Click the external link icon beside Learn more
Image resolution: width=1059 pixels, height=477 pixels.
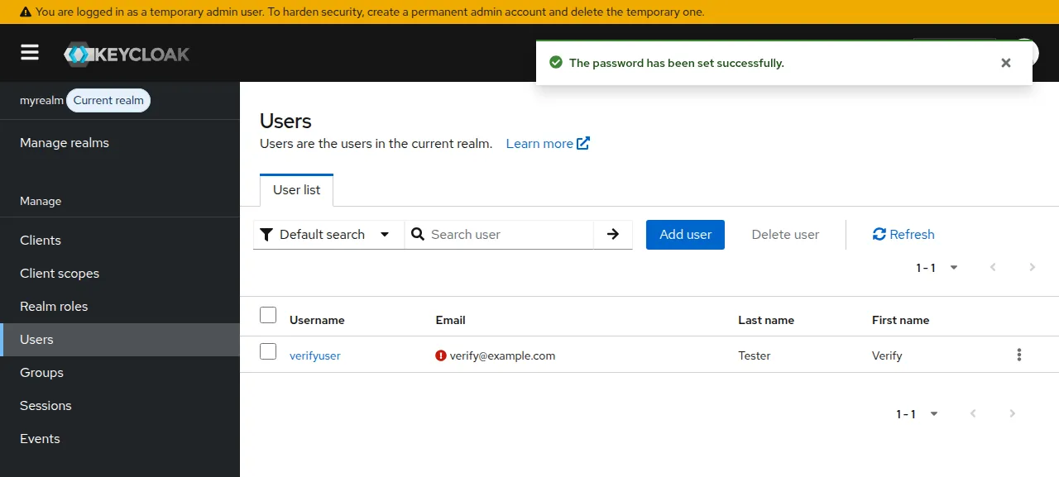point(583,143)
